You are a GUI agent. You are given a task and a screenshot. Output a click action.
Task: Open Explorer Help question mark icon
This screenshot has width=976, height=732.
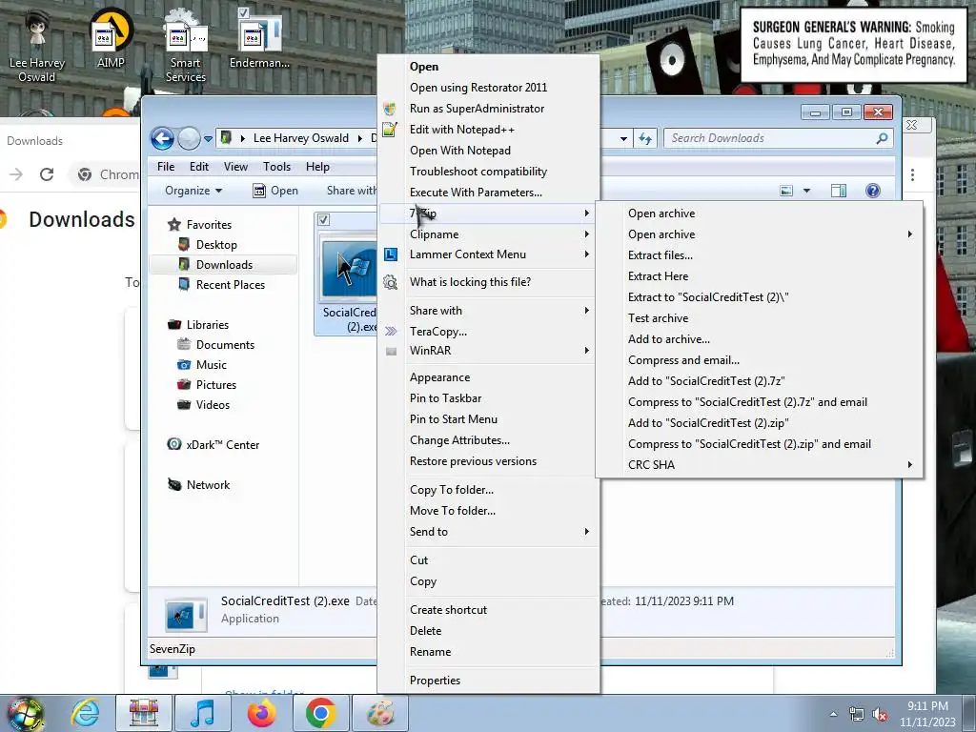873,191
